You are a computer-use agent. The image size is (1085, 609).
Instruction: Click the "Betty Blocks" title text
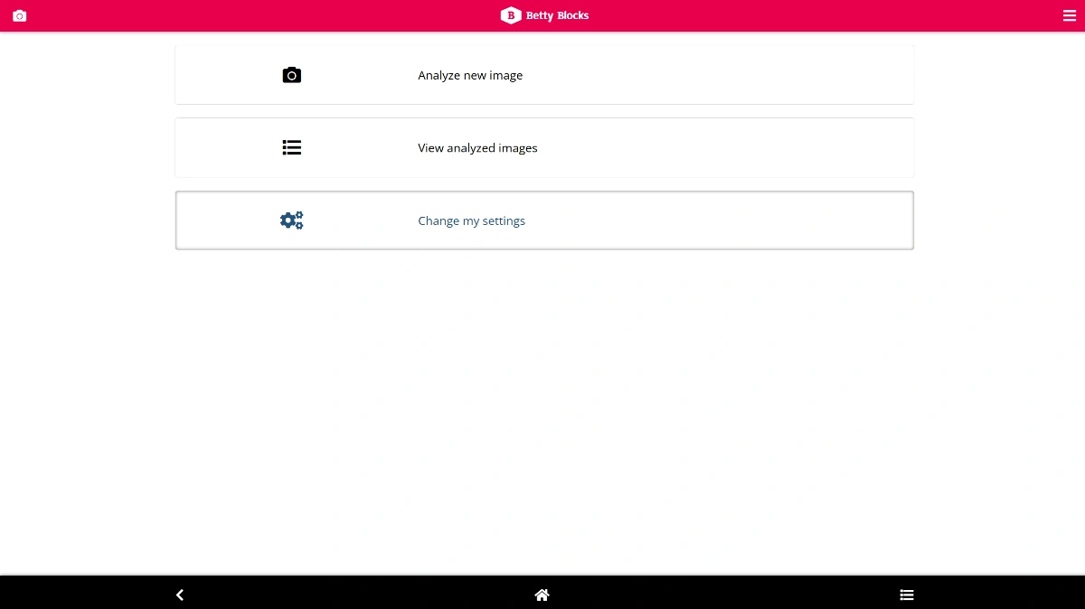[557, 15]
